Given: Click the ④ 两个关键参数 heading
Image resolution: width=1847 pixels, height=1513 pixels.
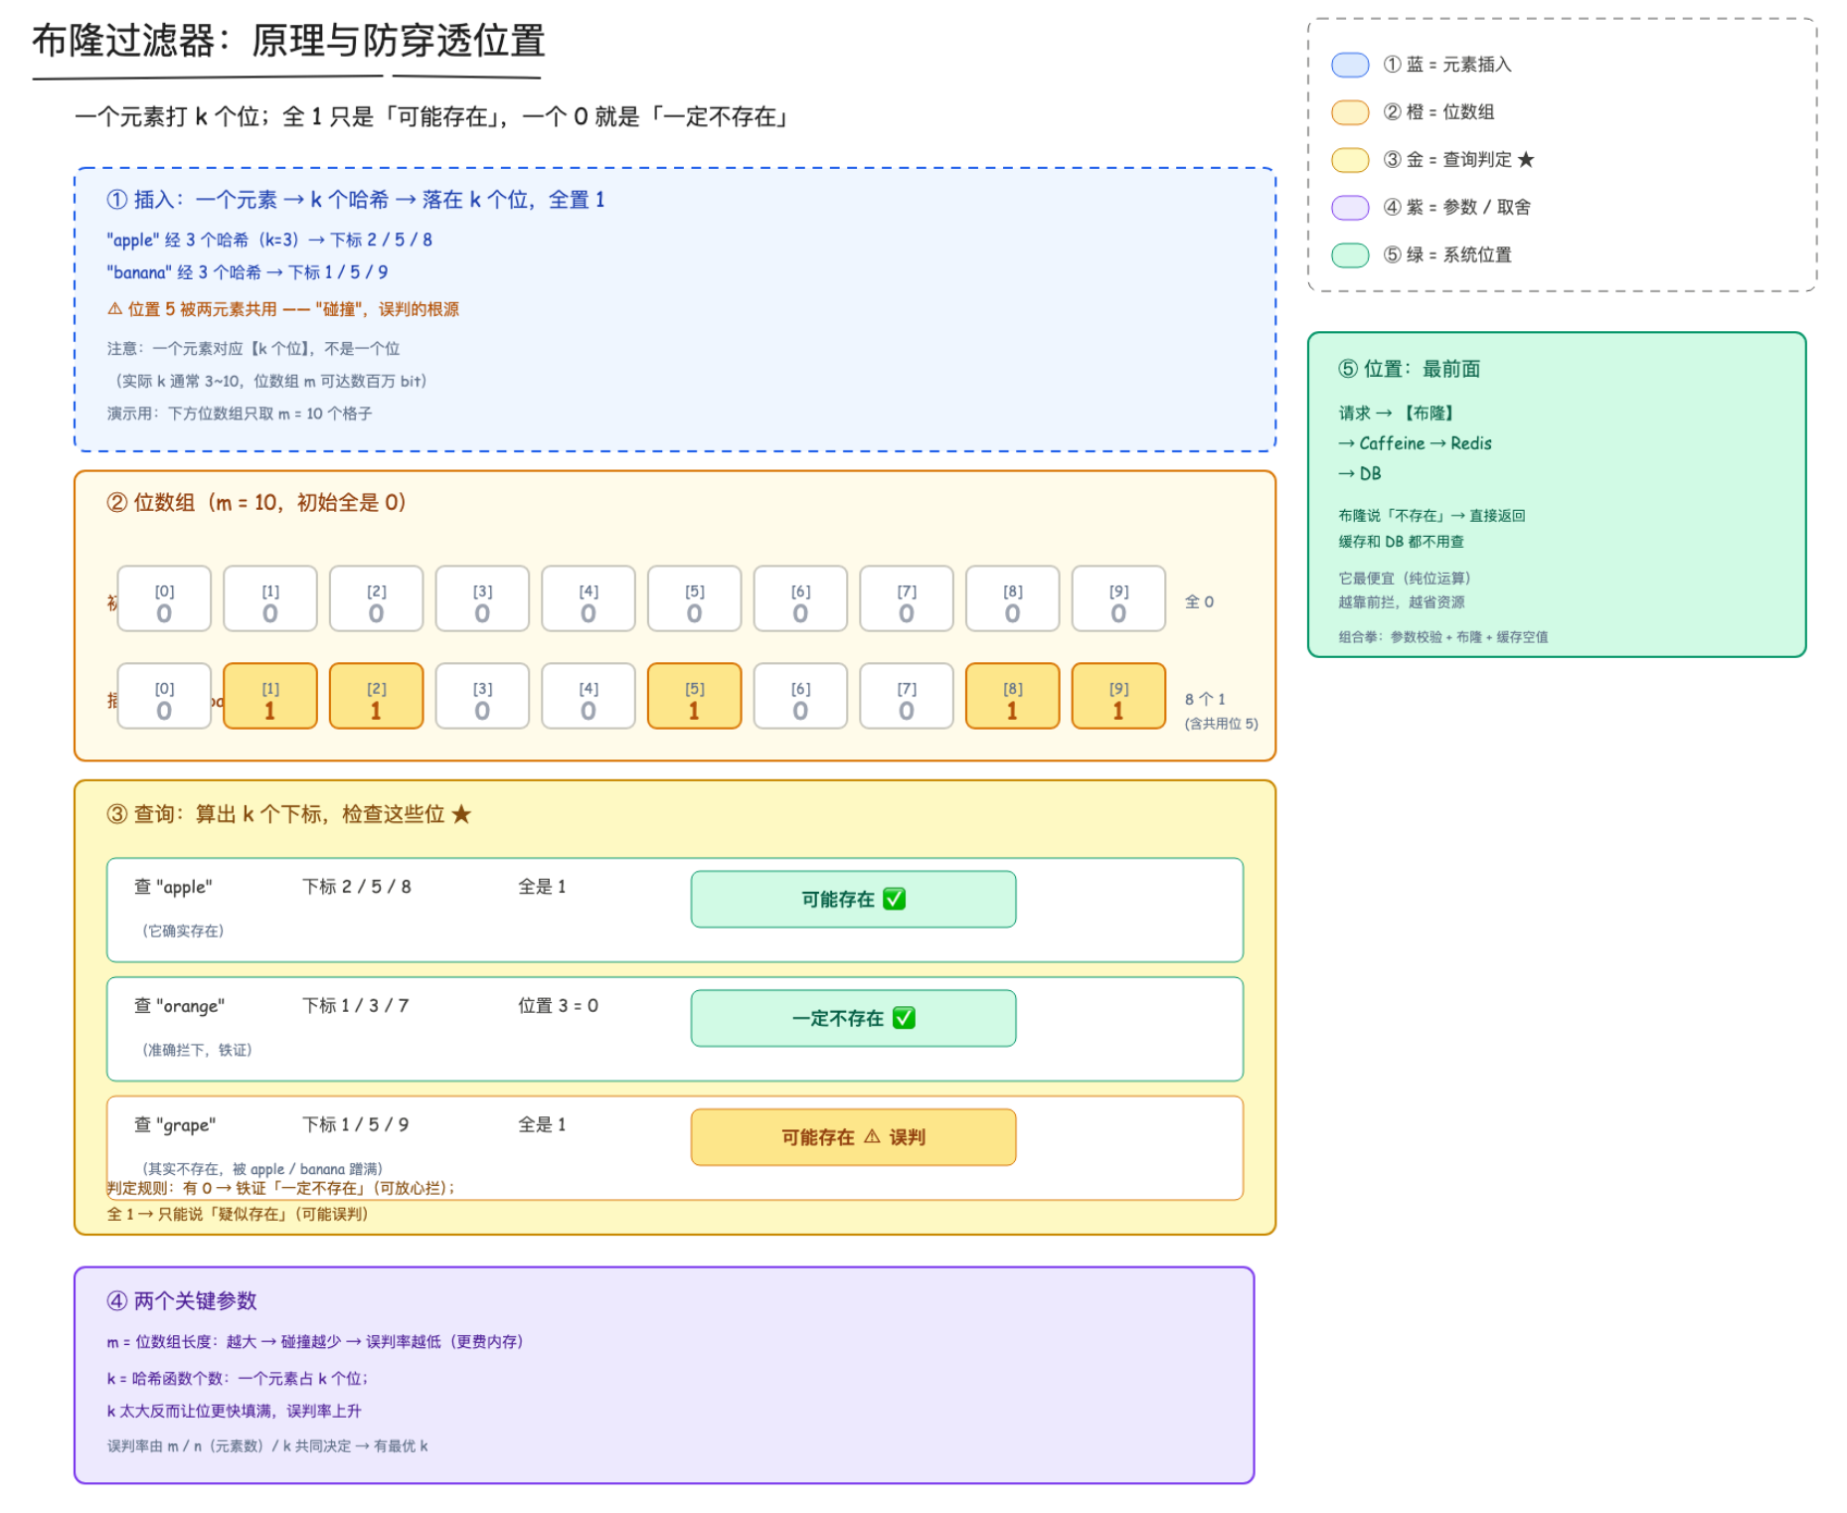Looking at the screenshot, I should click(x=182, y=1300).
